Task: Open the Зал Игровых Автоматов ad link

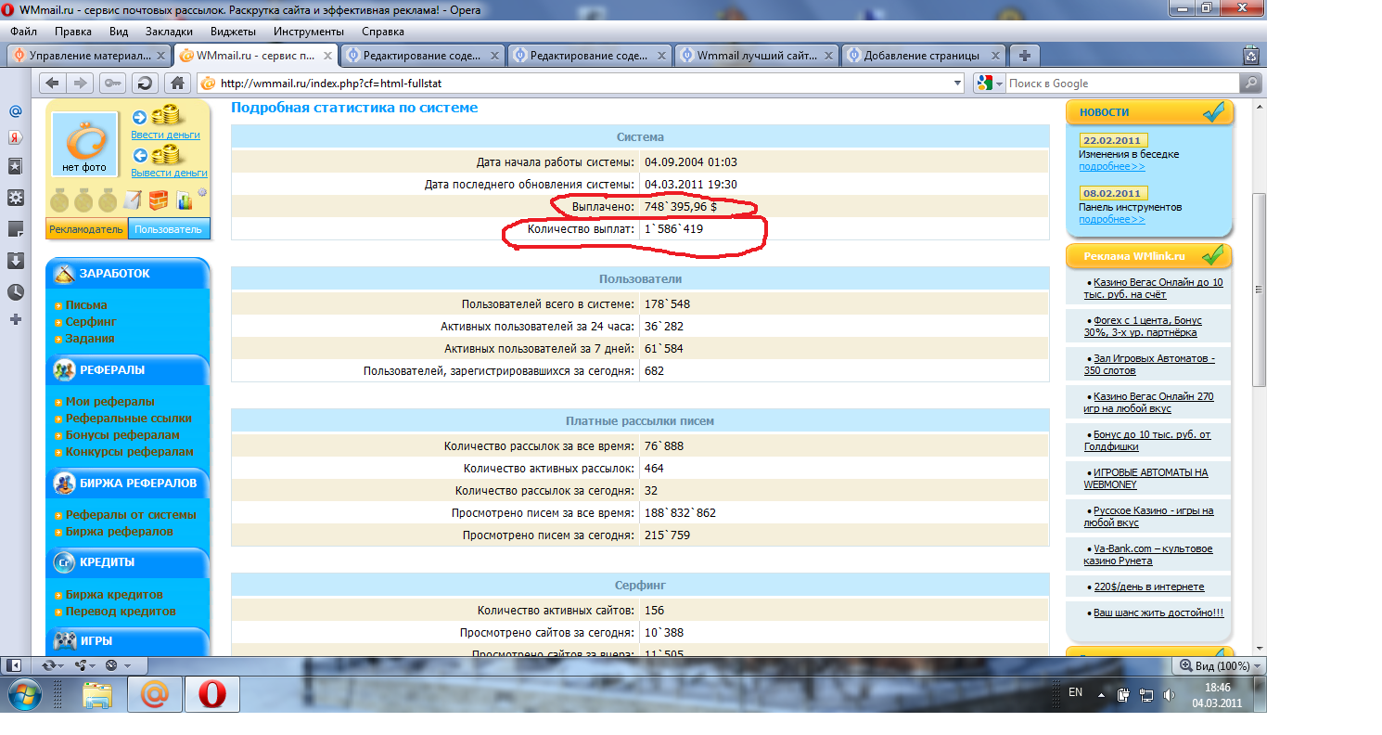Action: click(1149, 364)
